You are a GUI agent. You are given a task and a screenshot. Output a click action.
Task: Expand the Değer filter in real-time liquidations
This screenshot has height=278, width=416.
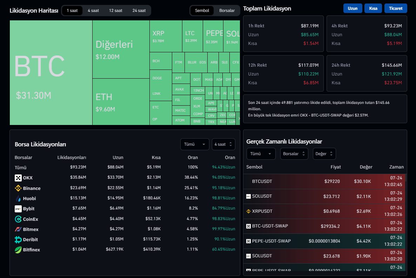tap(324, 154)
